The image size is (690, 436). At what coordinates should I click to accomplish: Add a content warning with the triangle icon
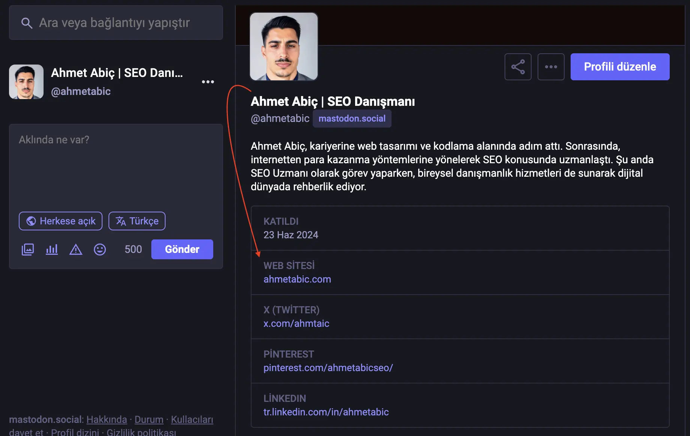[x=76, y=249]
